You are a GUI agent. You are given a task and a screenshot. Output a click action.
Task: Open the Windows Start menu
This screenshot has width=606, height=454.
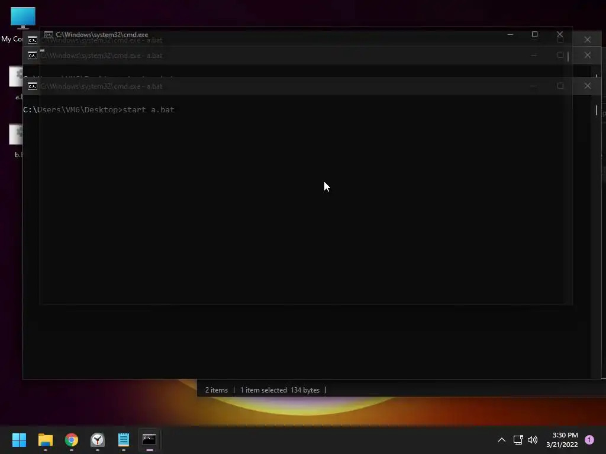[x=19, y=440]
